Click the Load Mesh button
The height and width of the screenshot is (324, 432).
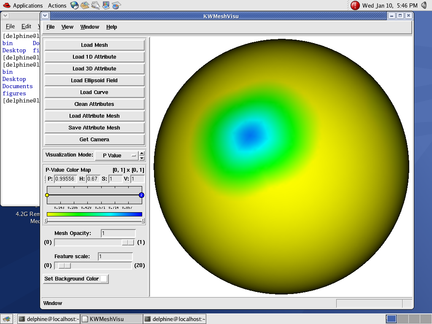[x=94, y=45]
